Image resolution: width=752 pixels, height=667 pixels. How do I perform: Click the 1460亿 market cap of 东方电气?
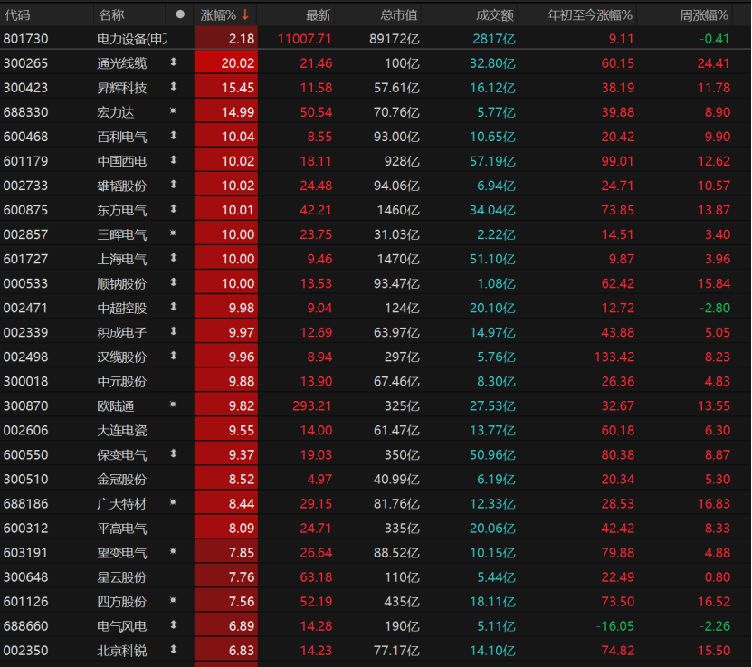point(398,210)
